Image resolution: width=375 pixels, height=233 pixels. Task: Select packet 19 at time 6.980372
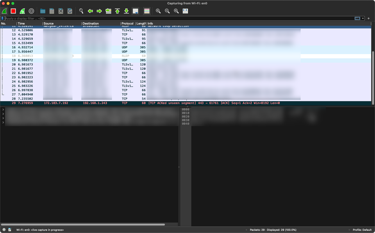(186, 60)
